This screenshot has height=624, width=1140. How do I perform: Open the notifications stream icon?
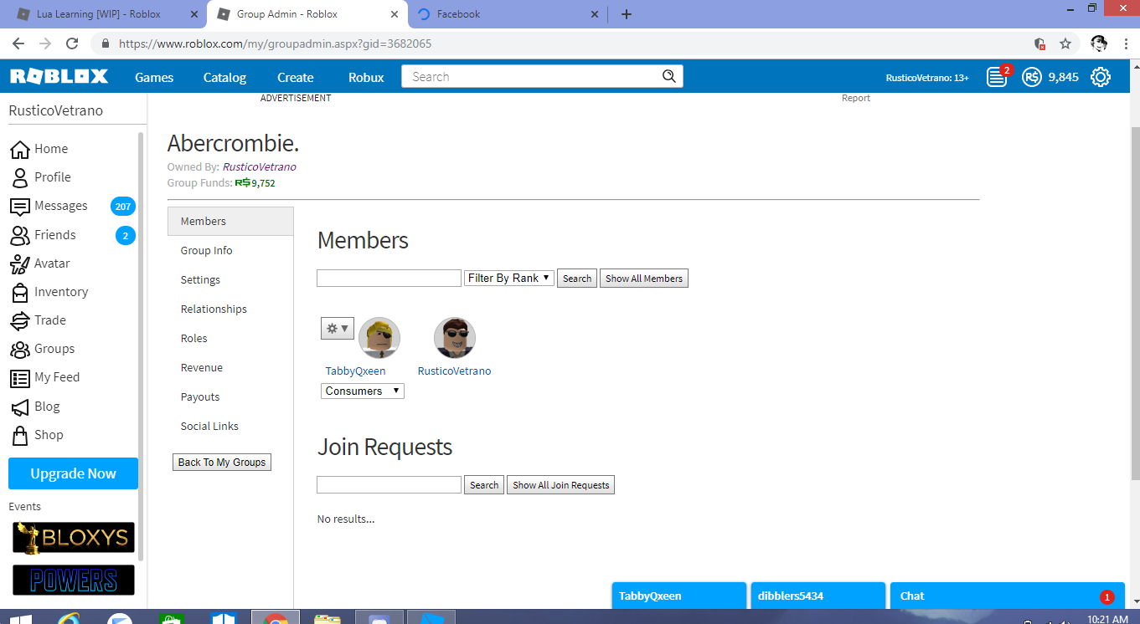(997, 77)
